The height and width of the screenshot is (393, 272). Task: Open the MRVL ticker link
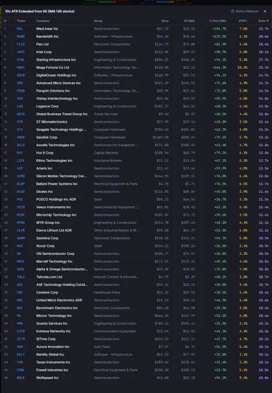tap(21, 262)
